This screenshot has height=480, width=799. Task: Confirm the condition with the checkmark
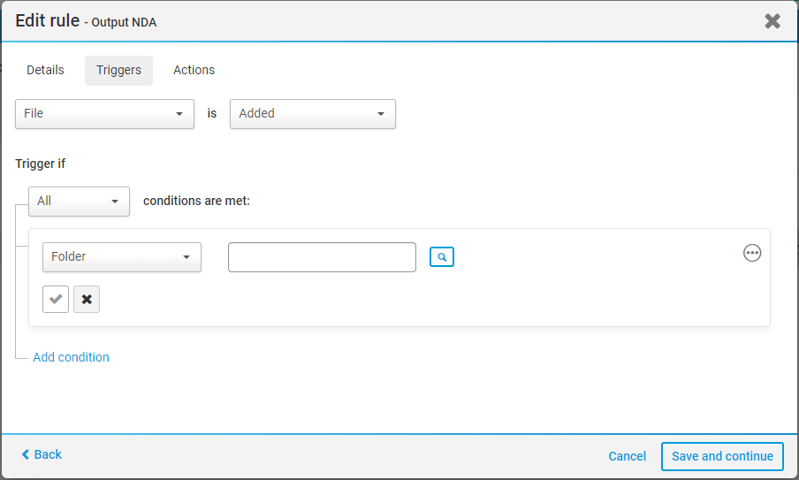point(56,300)
